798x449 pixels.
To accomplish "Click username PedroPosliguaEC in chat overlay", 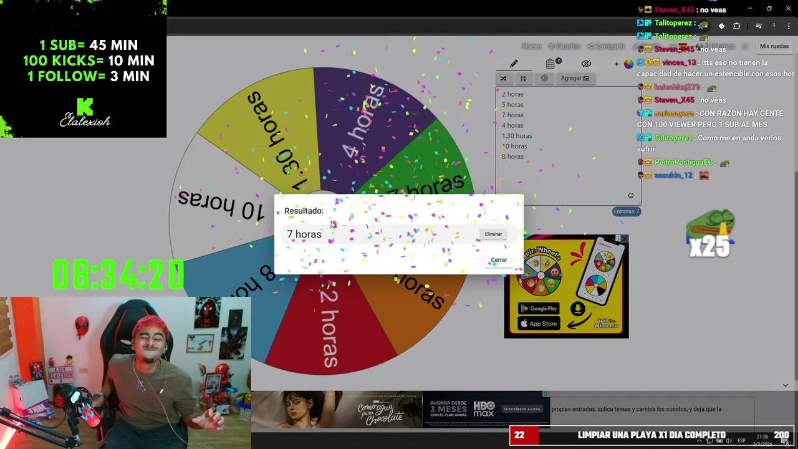I will (x=683, y=162).
